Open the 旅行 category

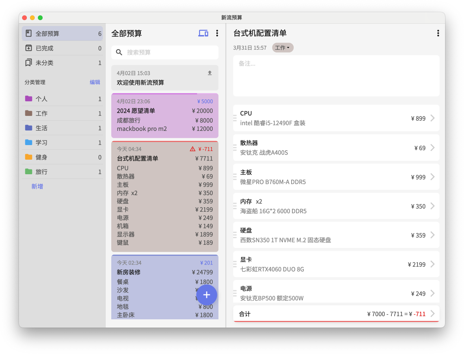(x=62, y=171)
